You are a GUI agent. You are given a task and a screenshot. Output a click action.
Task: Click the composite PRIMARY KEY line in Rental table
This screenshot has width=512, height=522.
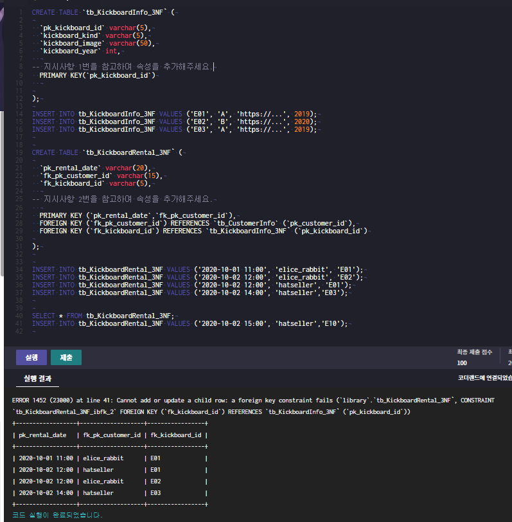[137, 215]
